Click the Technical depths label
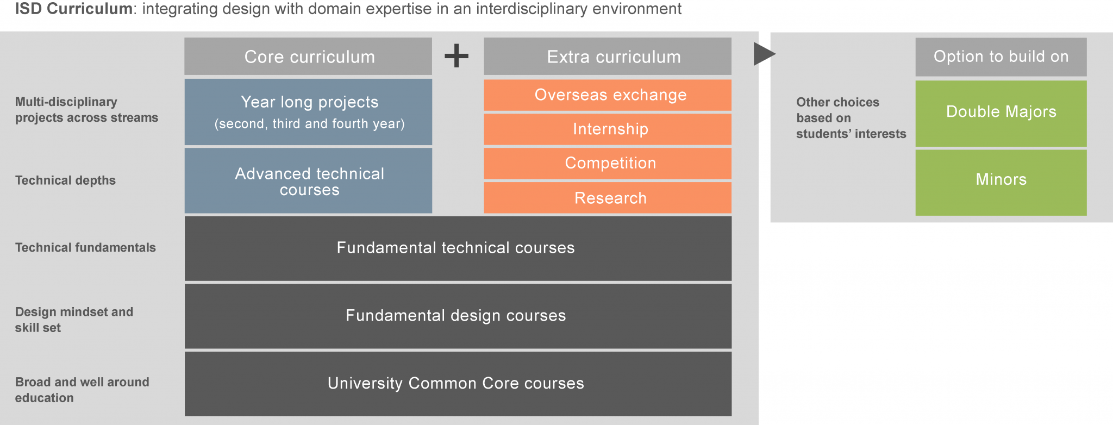 point(65,180)
